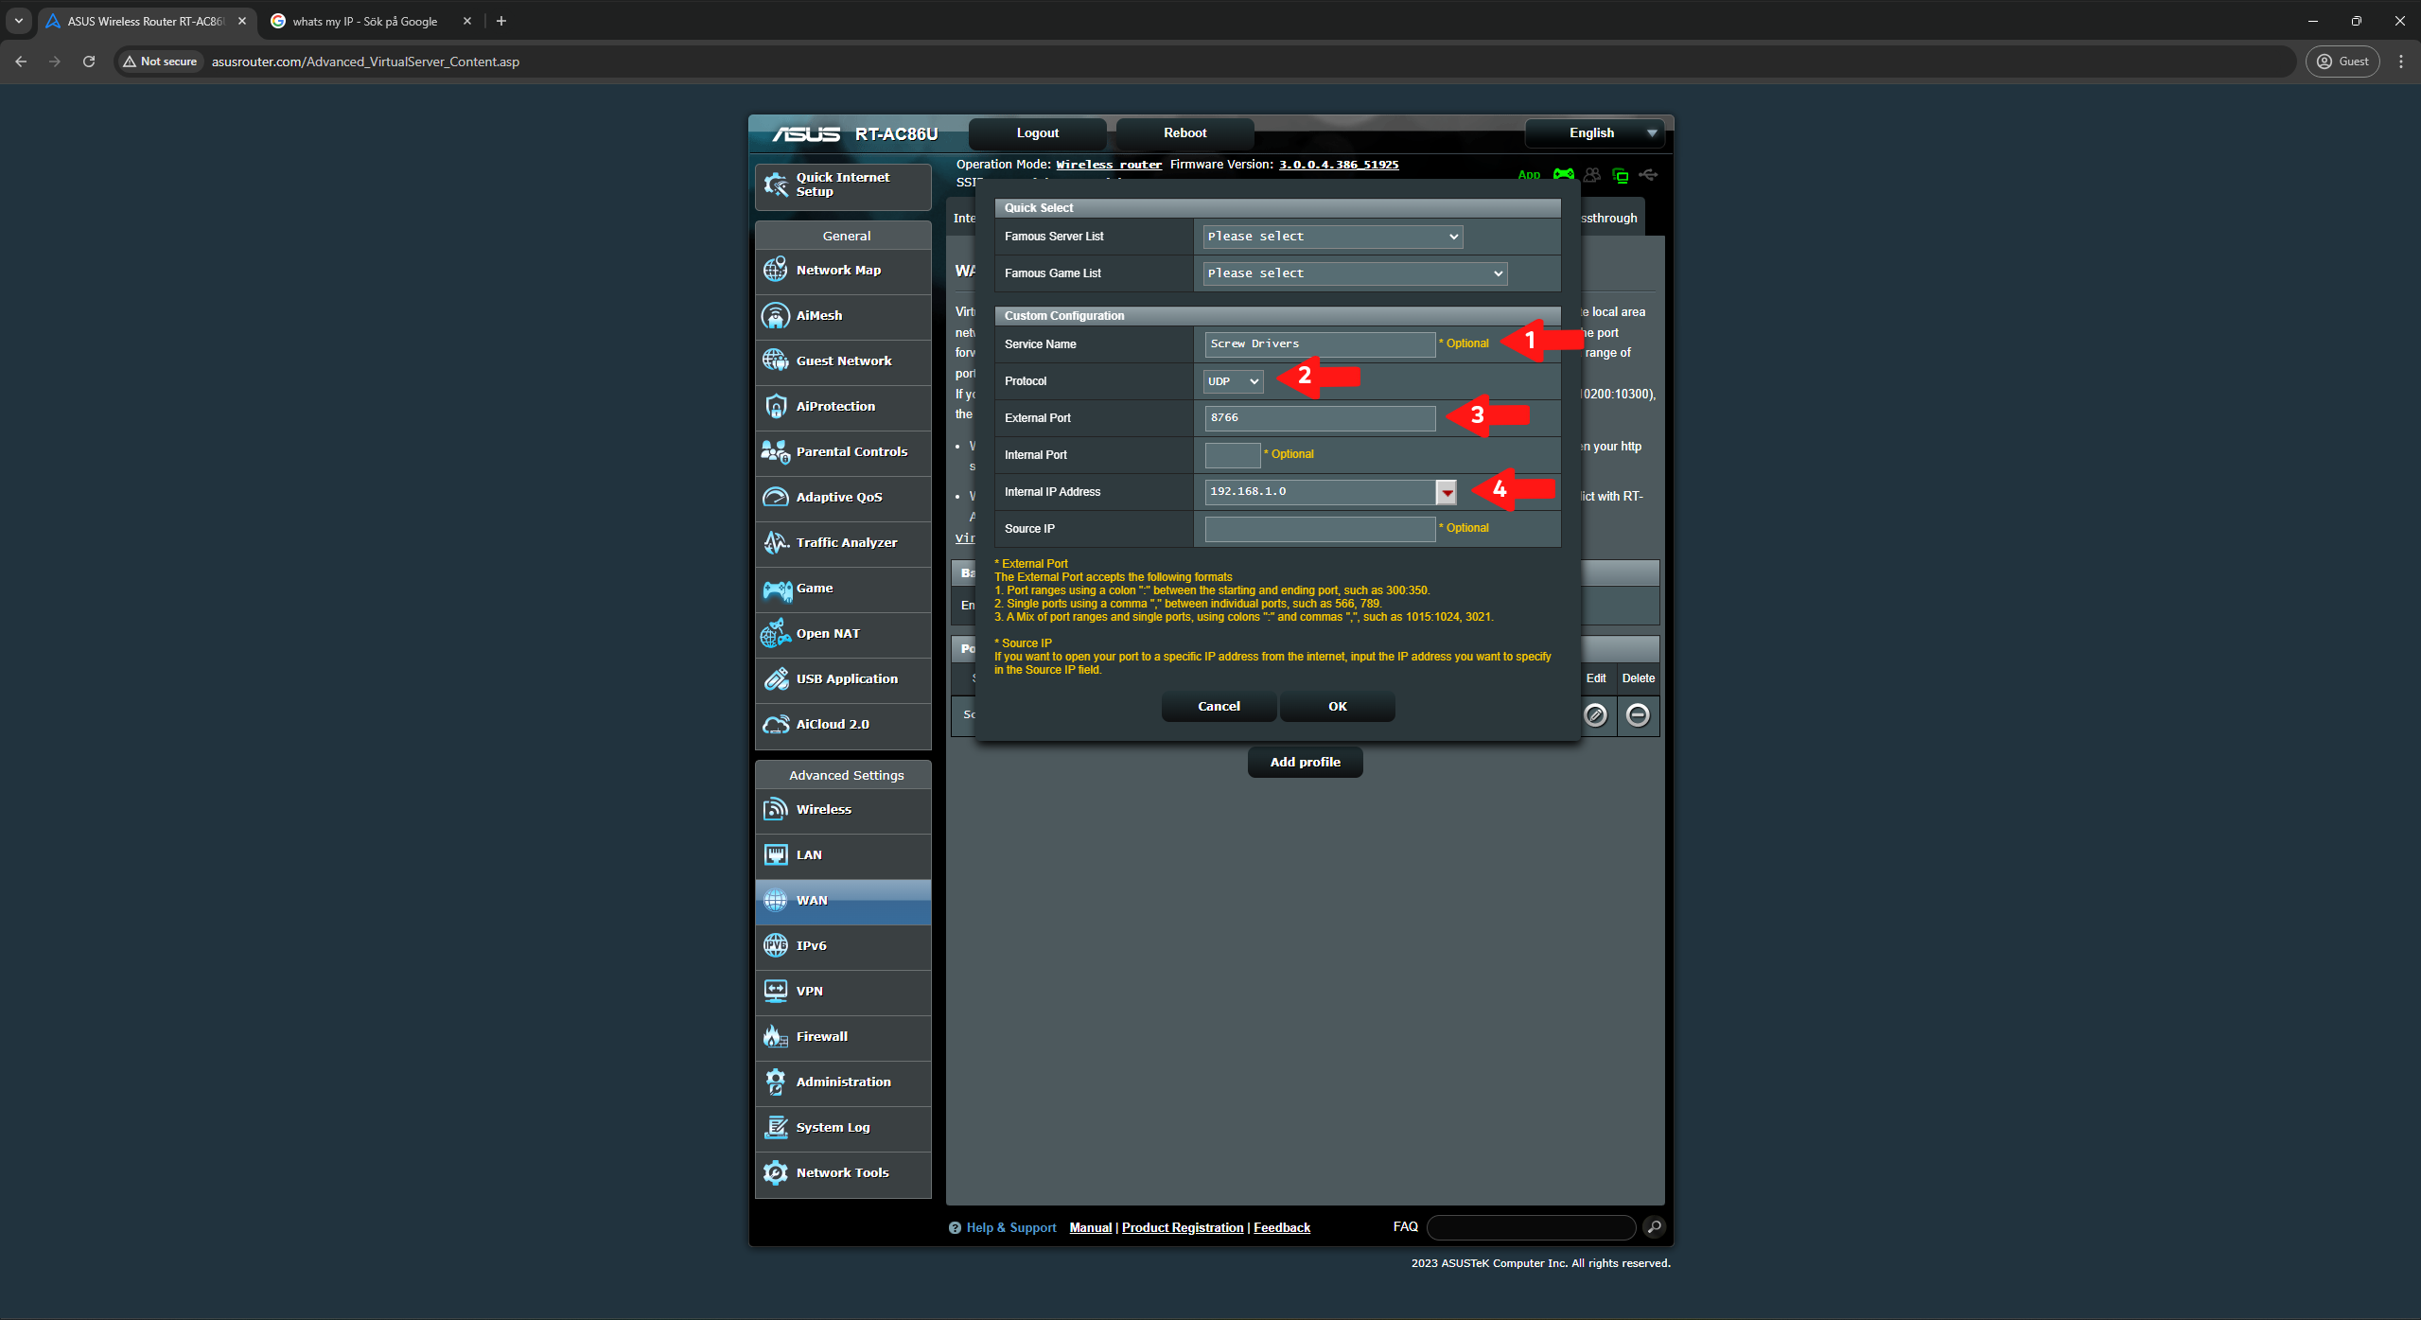Screen dimensions: 2421x1320
Task: Click the FAQ search input field
Action: pyautogui.click(x=1531, y=1227)
